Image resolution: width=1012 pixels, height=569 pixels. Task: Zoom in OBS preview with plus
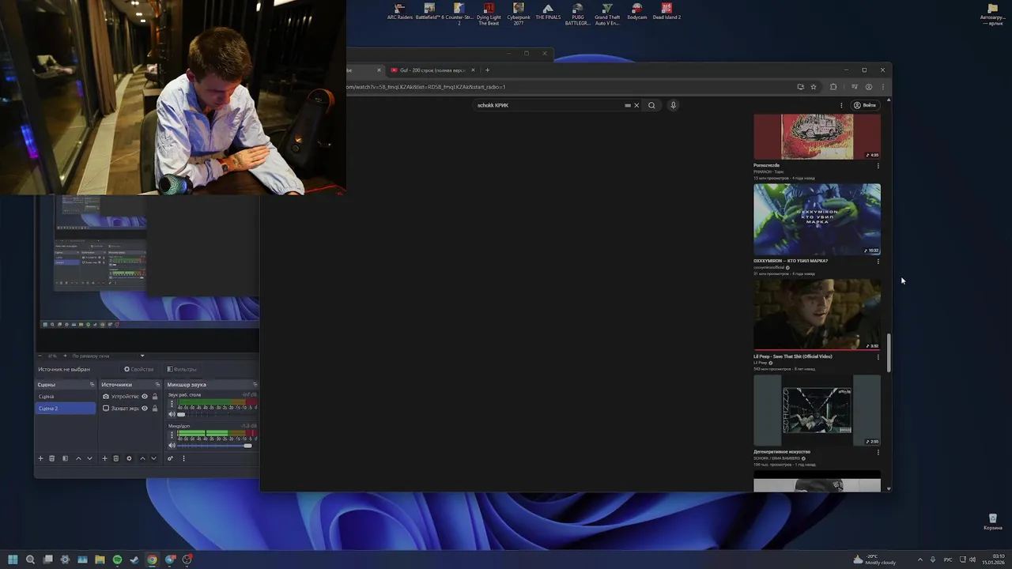pyautogui.click(x=65, y=356)
